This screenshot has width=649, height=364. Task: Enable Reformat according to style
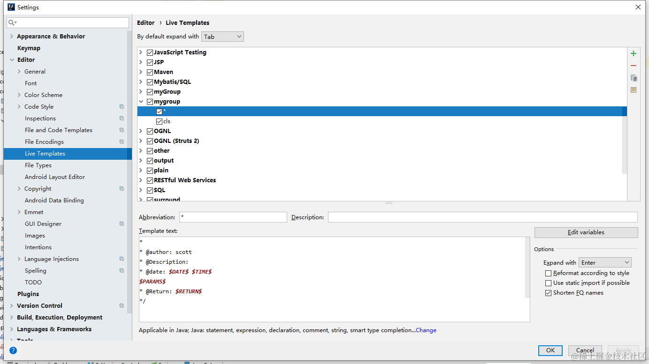tap(548, 273)
